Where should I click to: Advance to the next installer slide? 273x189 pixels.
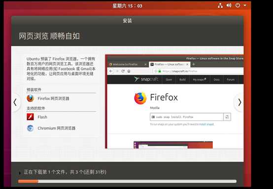(239, 102)
